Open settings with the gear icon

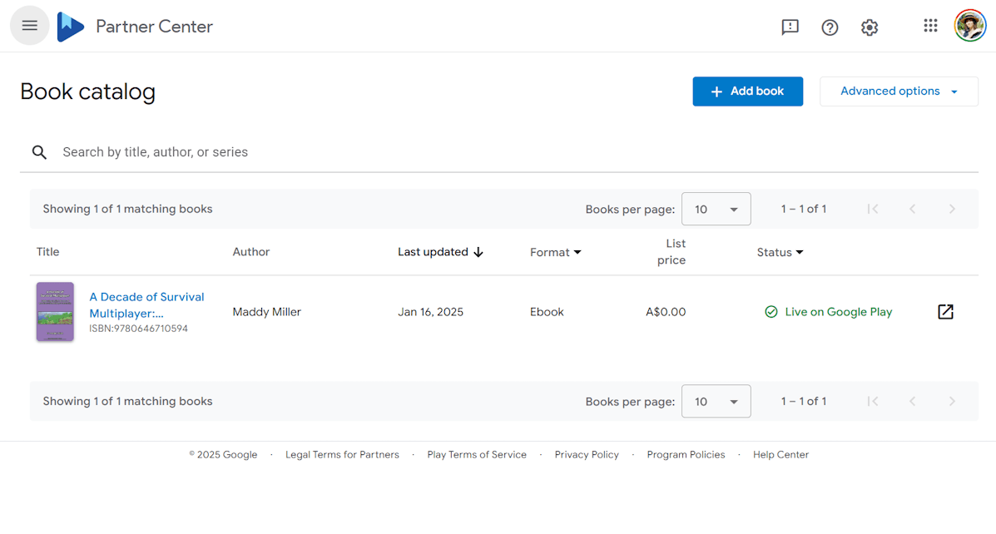(869, 27)
